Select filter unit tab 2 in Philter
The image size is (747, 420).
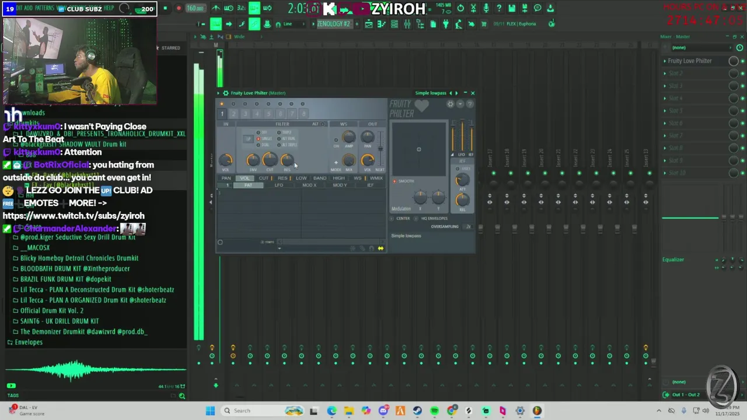[x=233, y=114]
